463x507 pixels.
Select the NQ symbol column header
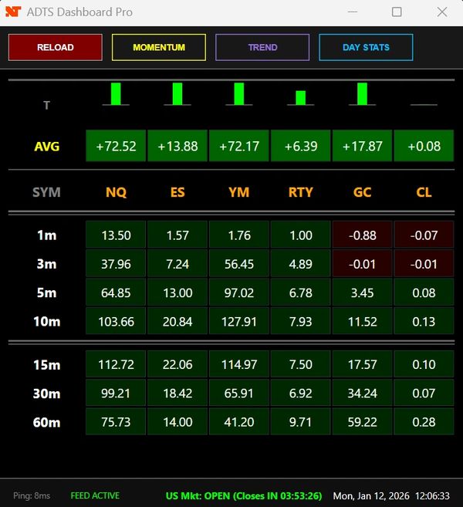coord(116,192)
